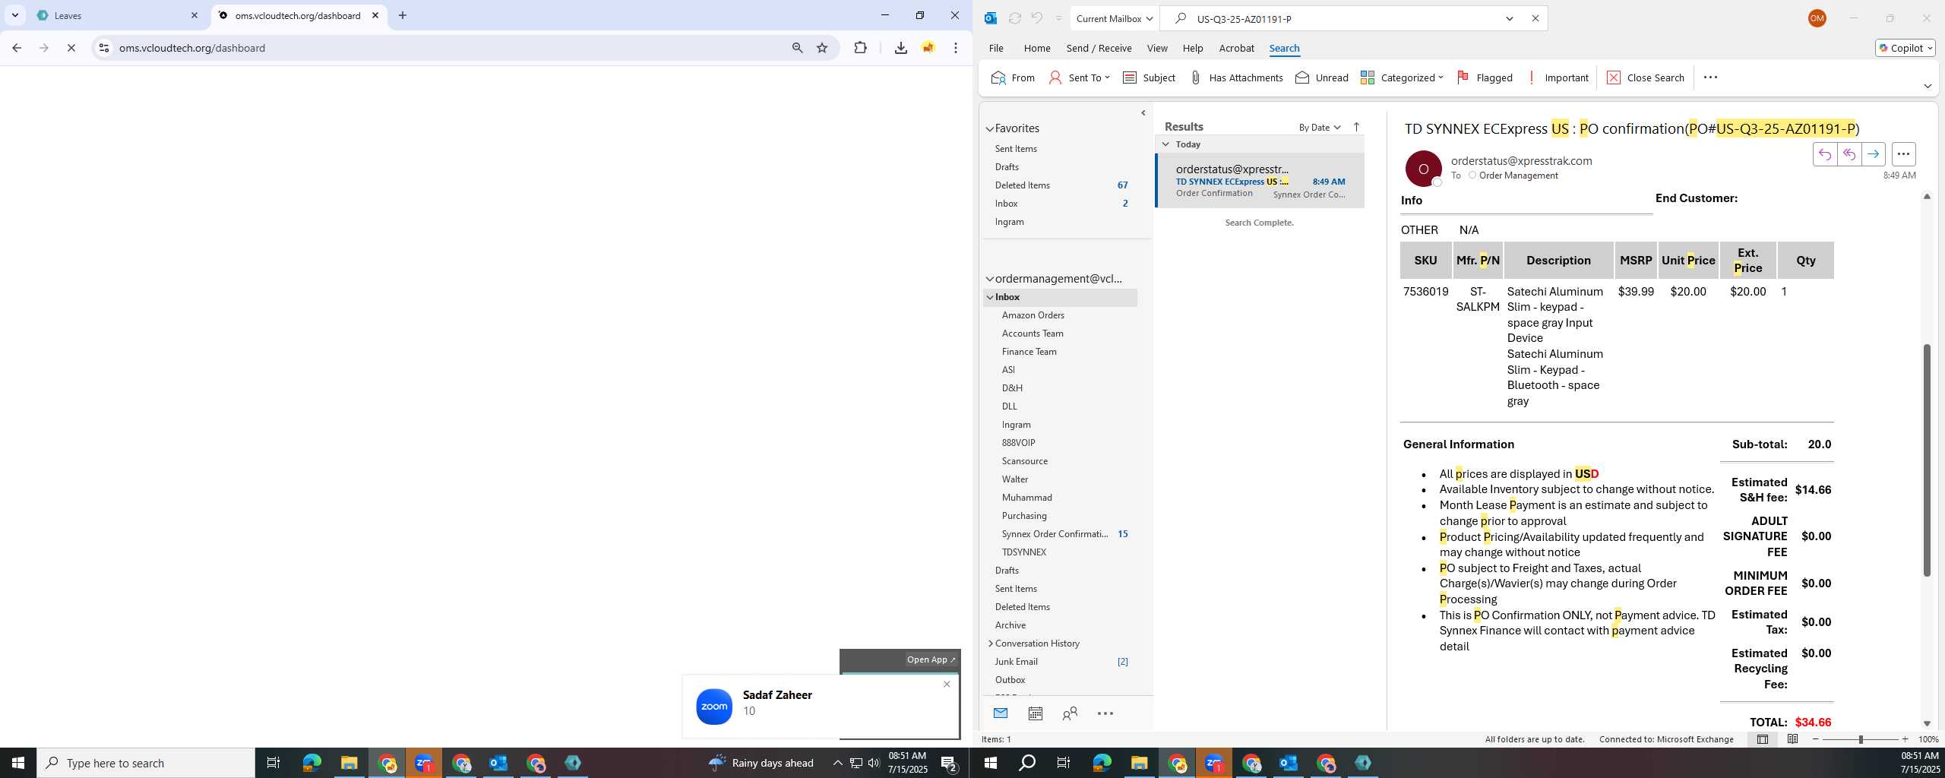
Task: Expand the search box options arrow
Action: click(1509, 18)
